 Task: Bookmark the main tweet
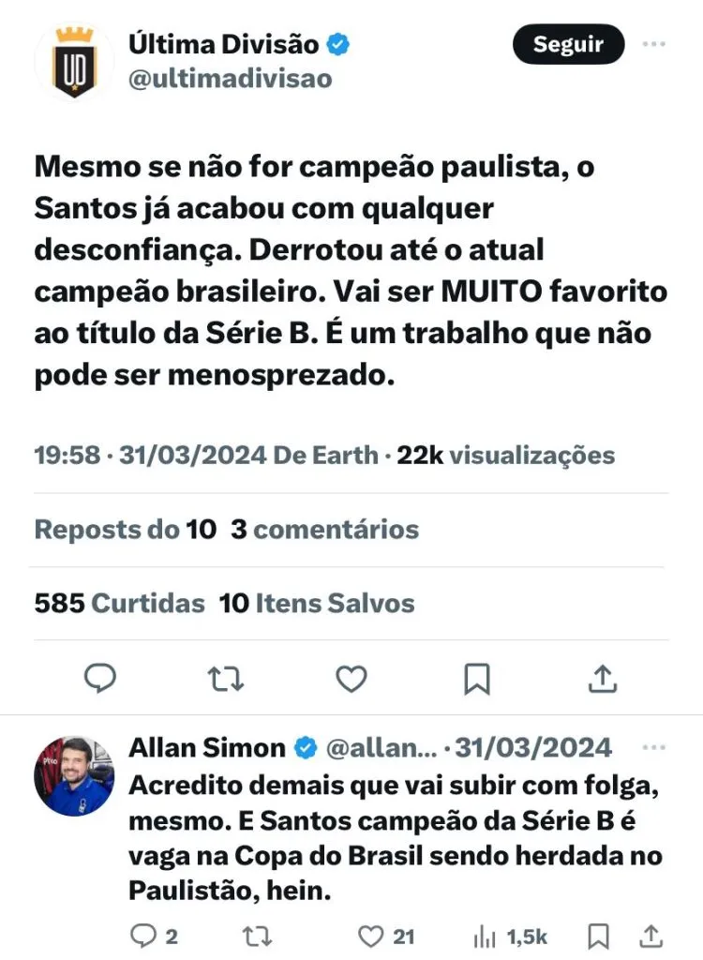[x=477, y=678]
